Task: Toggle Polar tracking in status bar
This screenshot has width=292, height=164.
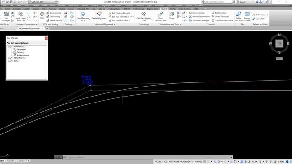Action: [219, 162]
